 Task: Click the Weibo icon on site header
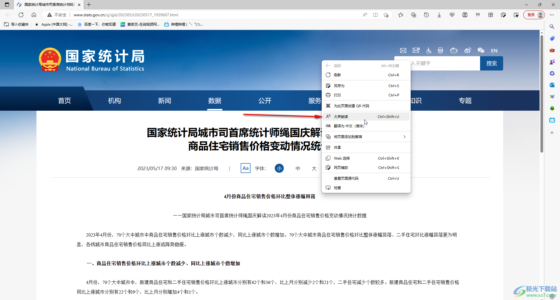tap(468, 51)
